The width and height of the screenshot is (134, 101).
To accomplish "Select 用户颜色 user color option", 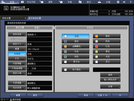I will 75,70.
